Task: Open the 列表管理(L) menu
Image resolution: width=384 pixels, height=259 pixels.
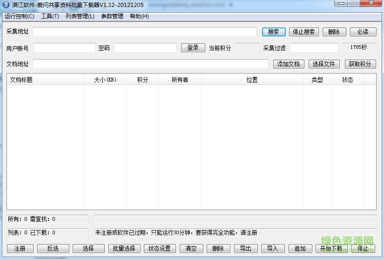Action: (80, 16)
